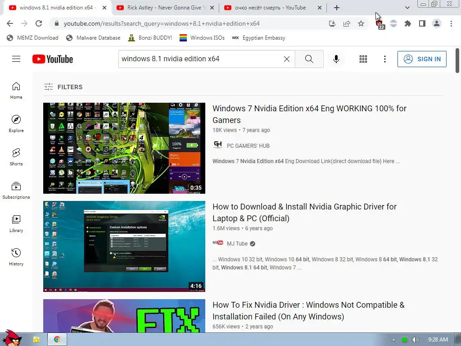Open the YouTube apps grid
The image size is (461, 346).
(x=363, y=59)
